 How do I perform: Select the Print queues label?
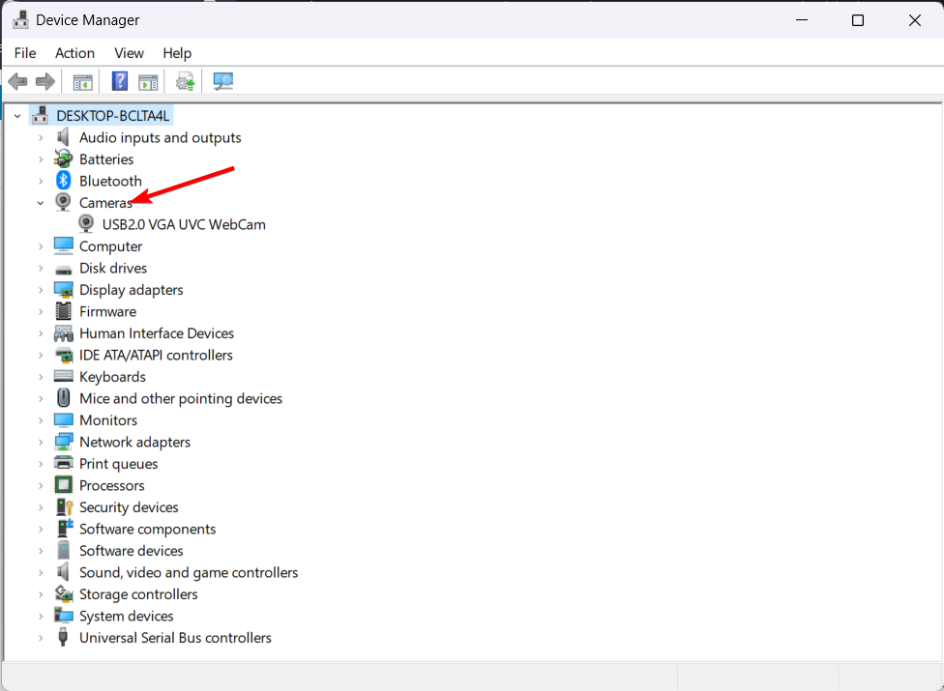pyautogui.click(x=119, y=464)
